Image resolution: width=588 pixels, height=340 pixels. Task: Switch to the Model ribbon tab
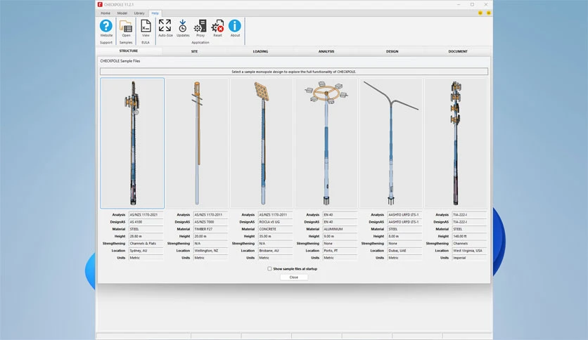tap(122, 13)
